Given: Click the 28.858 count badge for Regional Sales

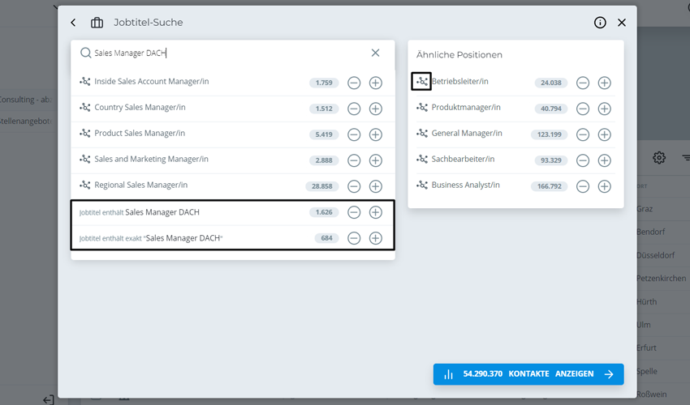Looking at the screenshot, I should 322,186.
